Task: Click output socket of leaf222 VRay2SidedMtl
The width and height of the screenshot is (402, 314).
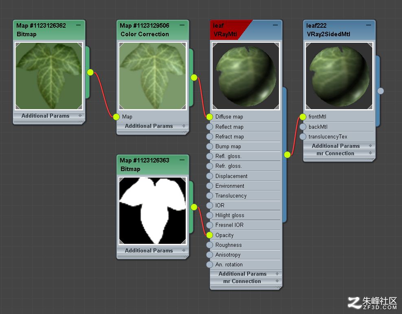Action: tap(381, 91)
